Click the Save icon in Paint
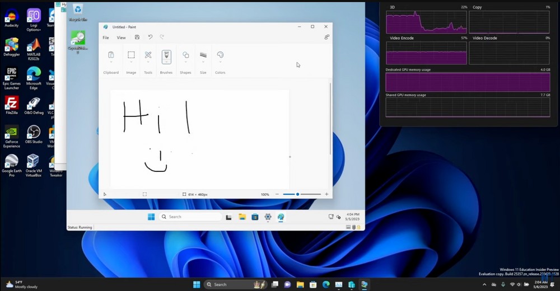This screenshot has height=291, width=560. coord(137,37)
